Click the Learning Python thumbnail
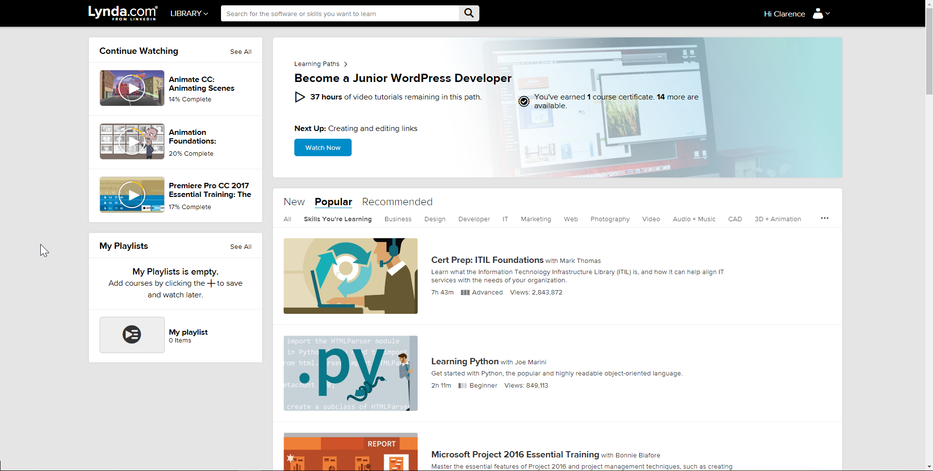 coord(351,373)
